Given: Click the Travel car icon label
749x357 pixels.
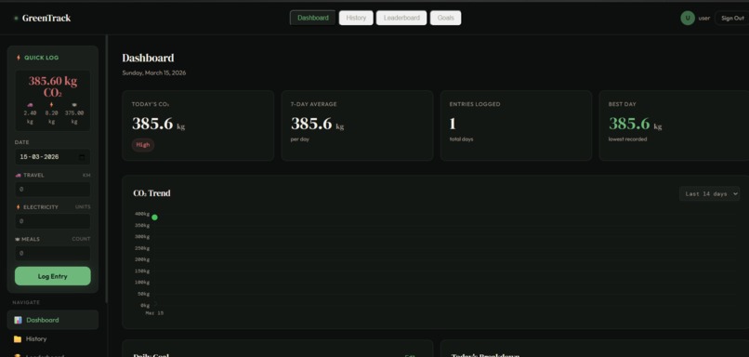Looking at the screenshot, I should point(19,175).
